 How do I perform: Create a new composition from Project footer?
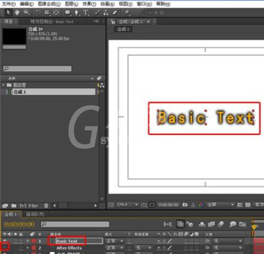coord(23,206)
